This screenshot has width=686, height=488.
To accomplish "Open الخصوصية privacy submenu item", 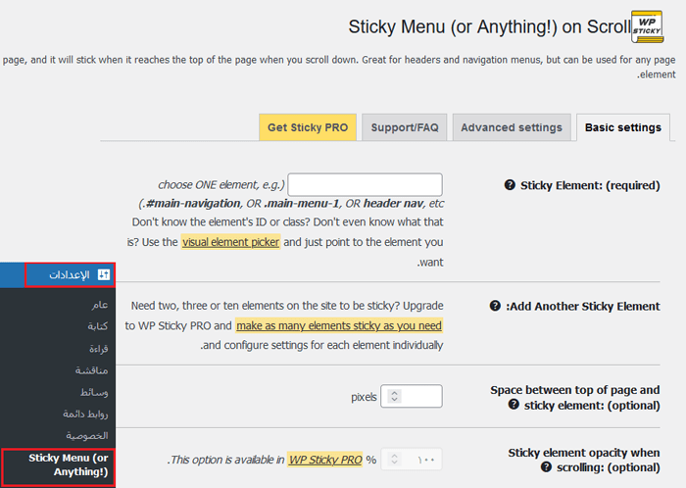I will click(87, 435).
